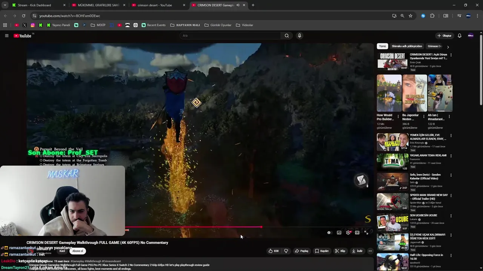483x271 pixels.
Task: Open the player settings gear menu
Action: 348,233
